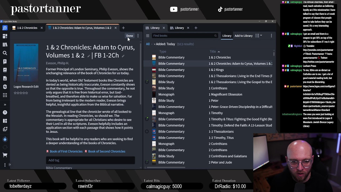Switch to the first Library tab
The width and height of the screenshot is (341, 192).
(155, 28)
